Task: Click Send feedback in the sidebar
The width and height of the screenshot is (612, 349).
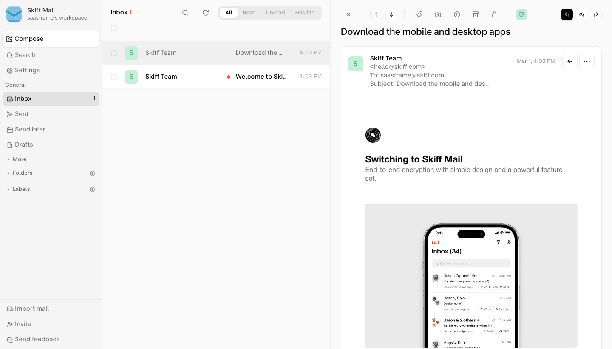Action: (51, 339)
